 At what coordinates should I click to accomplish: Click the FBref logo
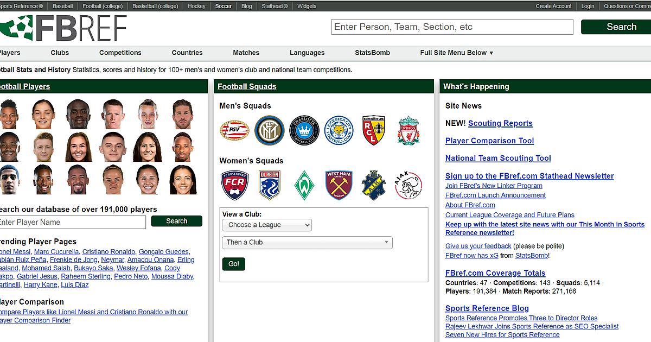tap(63, 28)
